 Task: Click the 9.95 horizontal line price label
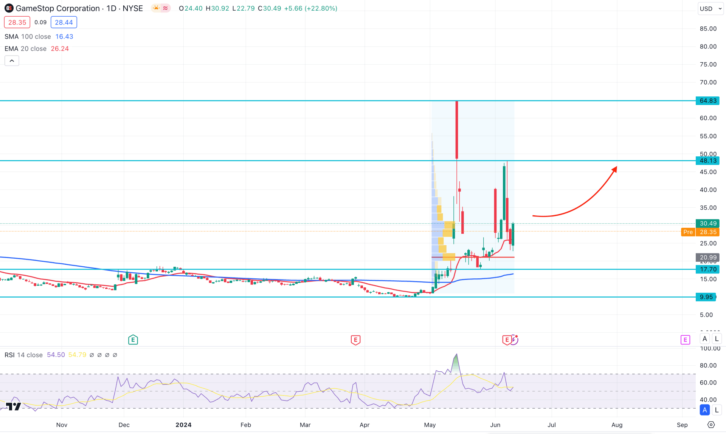tap(706, 297)
